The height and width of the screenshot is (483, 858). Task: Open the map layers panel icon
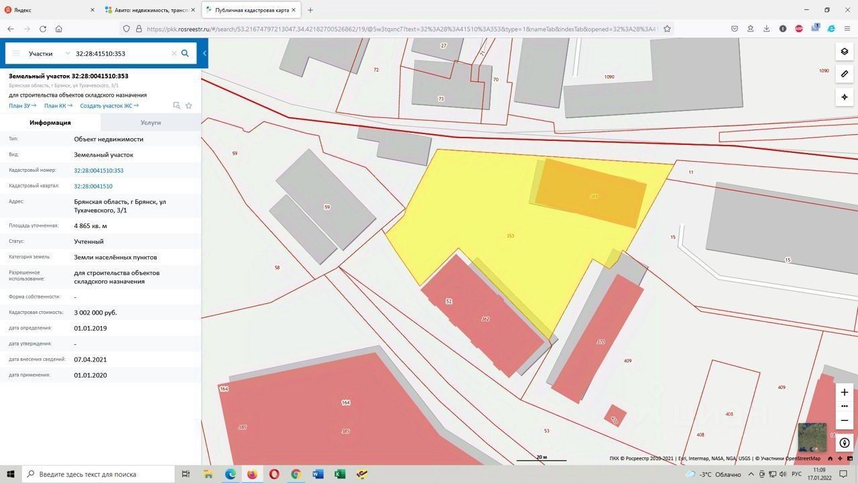844,52
